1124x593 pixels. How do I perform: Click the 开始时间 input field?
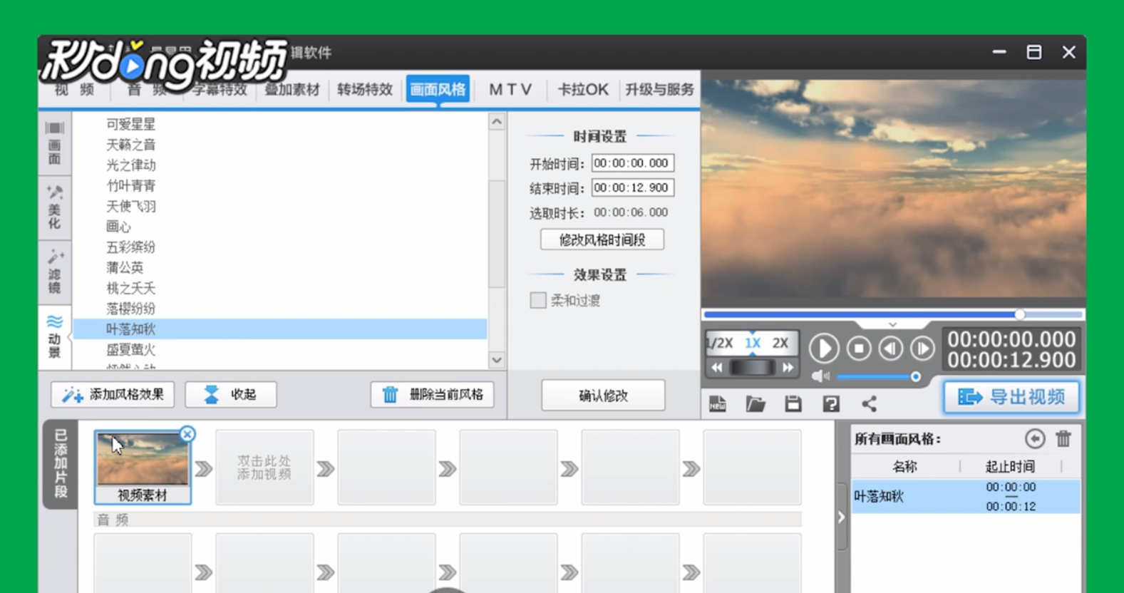633,163
